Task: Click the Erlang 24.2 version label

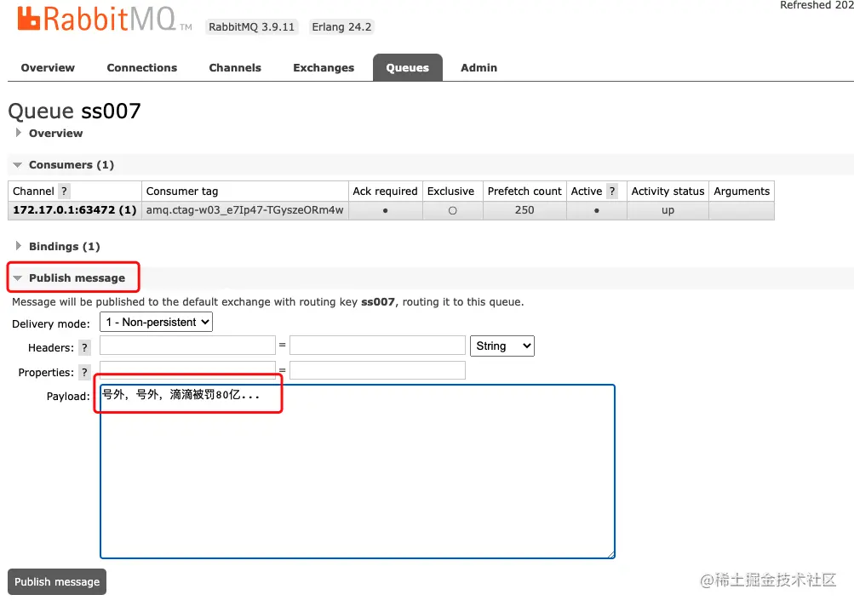Action: coord(341,27)
